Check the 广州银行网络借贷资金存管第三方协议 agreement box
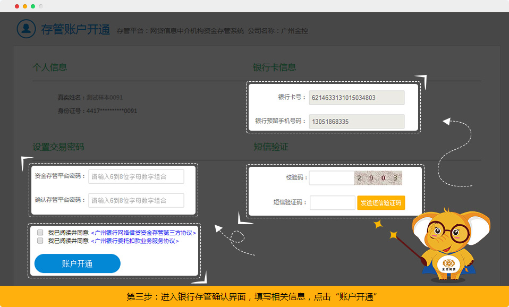509x307 pixels. (x=40, y=233)
